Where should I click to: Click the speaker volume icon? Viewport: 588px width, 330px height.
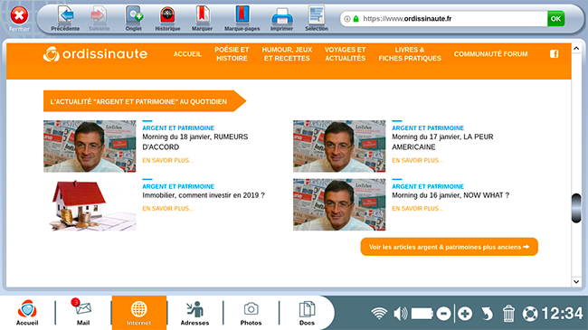[x=401, y=314]
